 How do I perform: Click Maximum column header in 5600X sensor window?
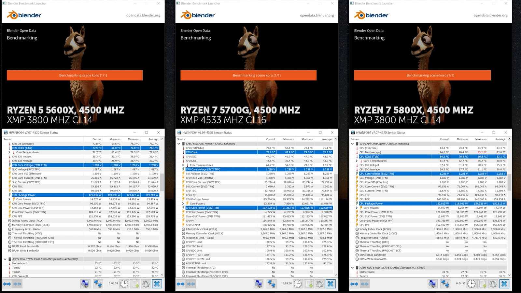[x=134, y=139]
